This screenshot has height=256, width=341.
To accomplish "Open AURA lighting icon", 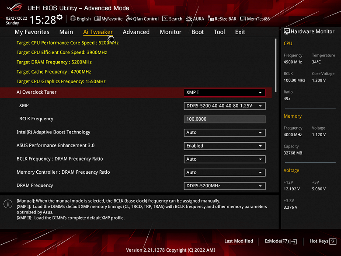I will 189,19.
